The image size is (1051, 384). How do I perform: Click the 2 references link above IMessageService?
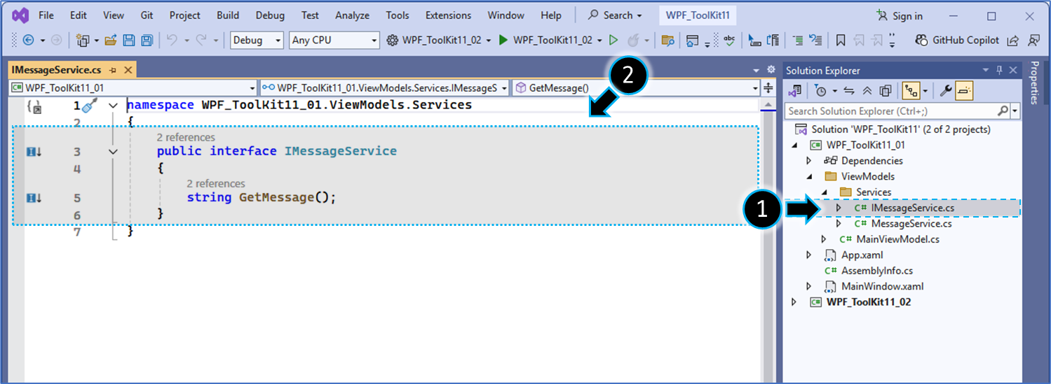[x=186, y=137]
